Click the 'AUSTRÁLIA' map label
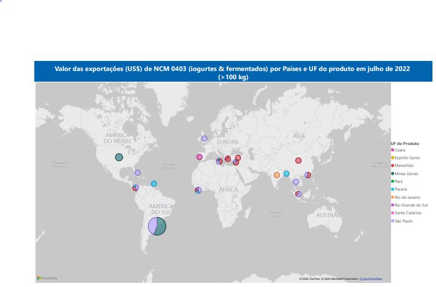 [331, 215]
